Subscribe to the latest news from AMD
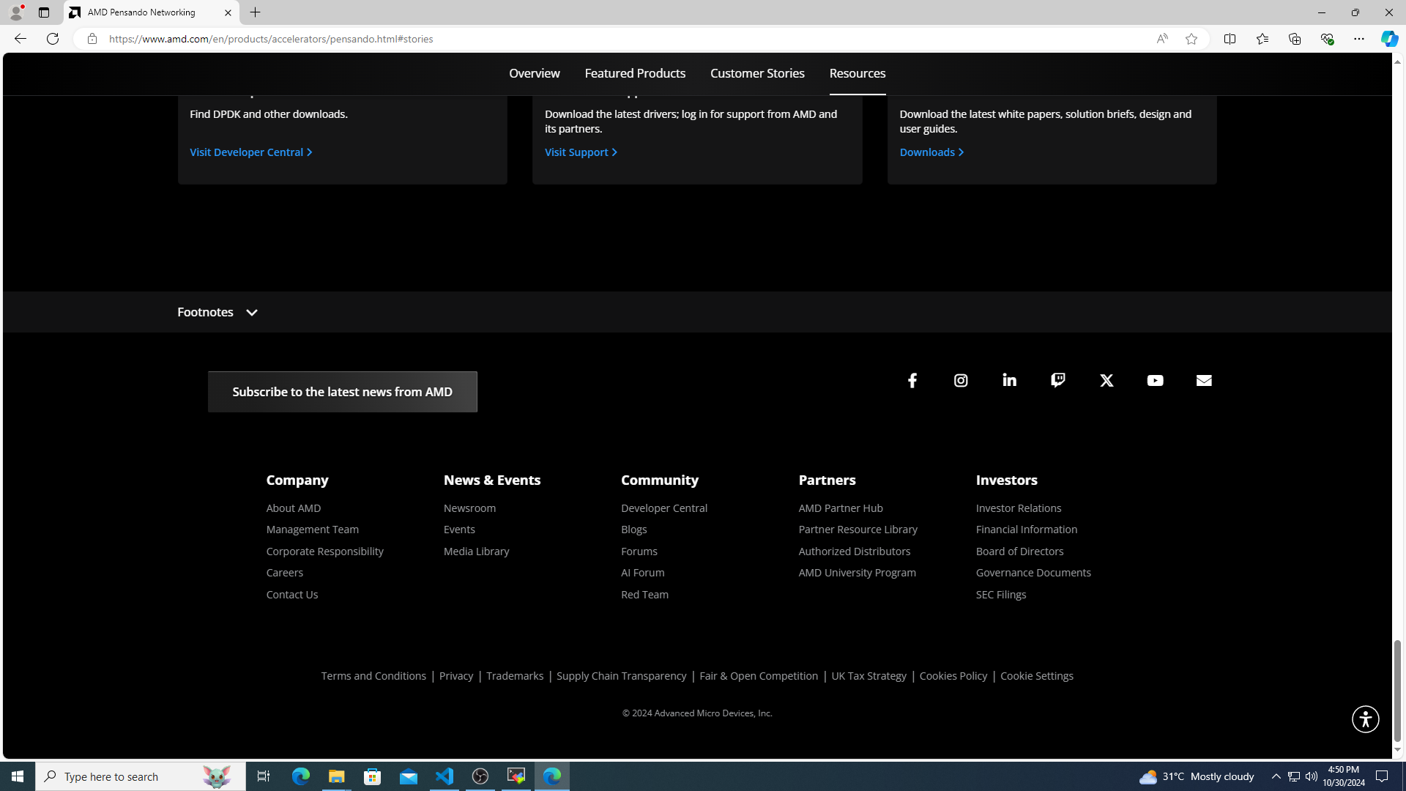This screenshot has height=791, width=1406. [342, 392]
